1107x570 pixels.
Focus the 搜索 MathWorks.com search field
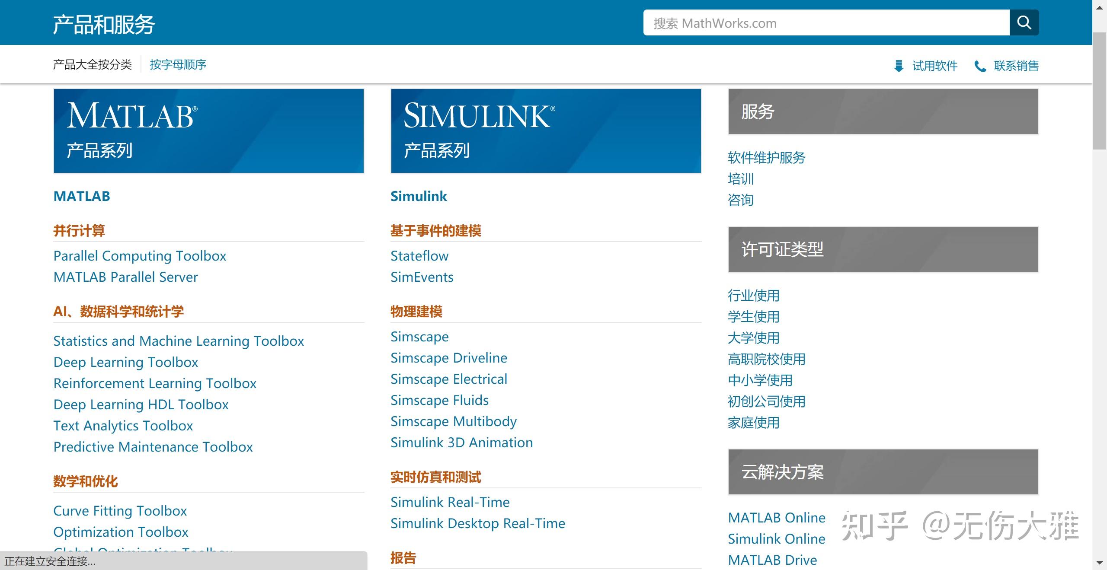826,23
